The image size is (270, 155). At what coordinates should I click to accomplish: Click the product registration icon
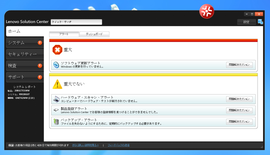click(56, 110)
